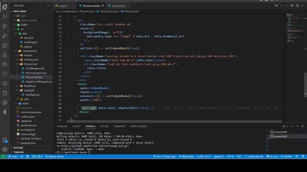The height and width of the screenshot is (172, 307).
Task: Click Spaces: 2 indentation setting
Action: (219, 156)
